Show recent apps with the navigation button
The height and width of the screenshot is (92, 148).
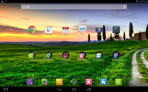[x=89, y=89]
